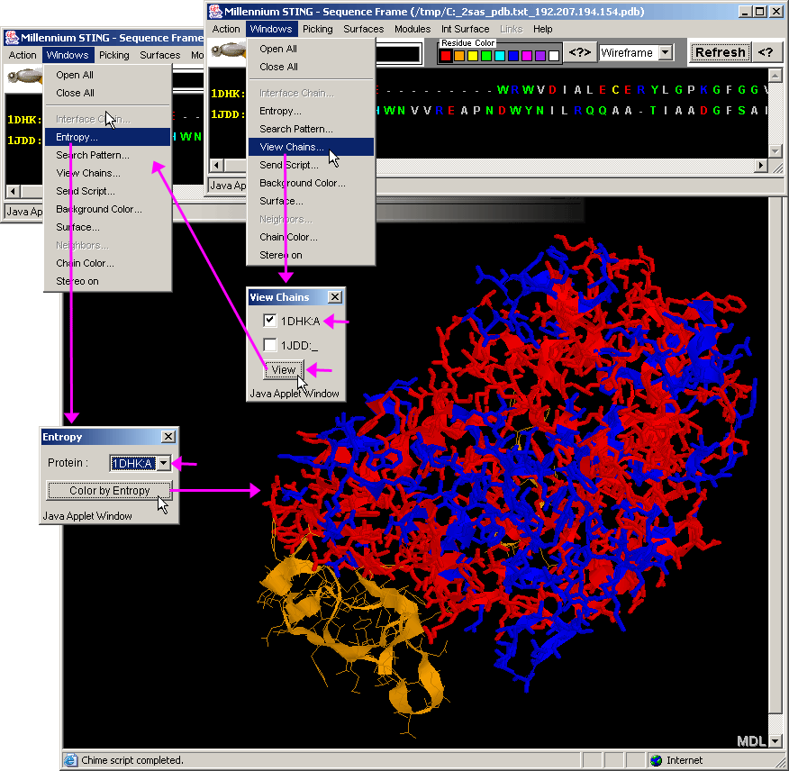
Task: Choose Search Pattern... in the front window's menu
Action: tap(311, 129)
